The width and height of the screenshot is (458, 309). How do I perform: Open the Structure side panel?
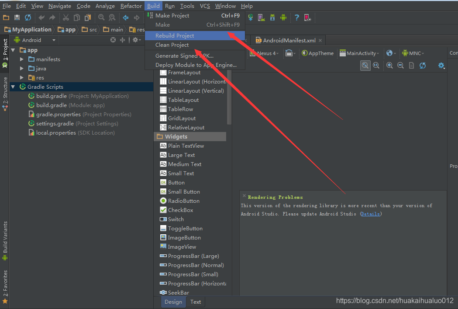pyautogui.click(x=5, y=94)
